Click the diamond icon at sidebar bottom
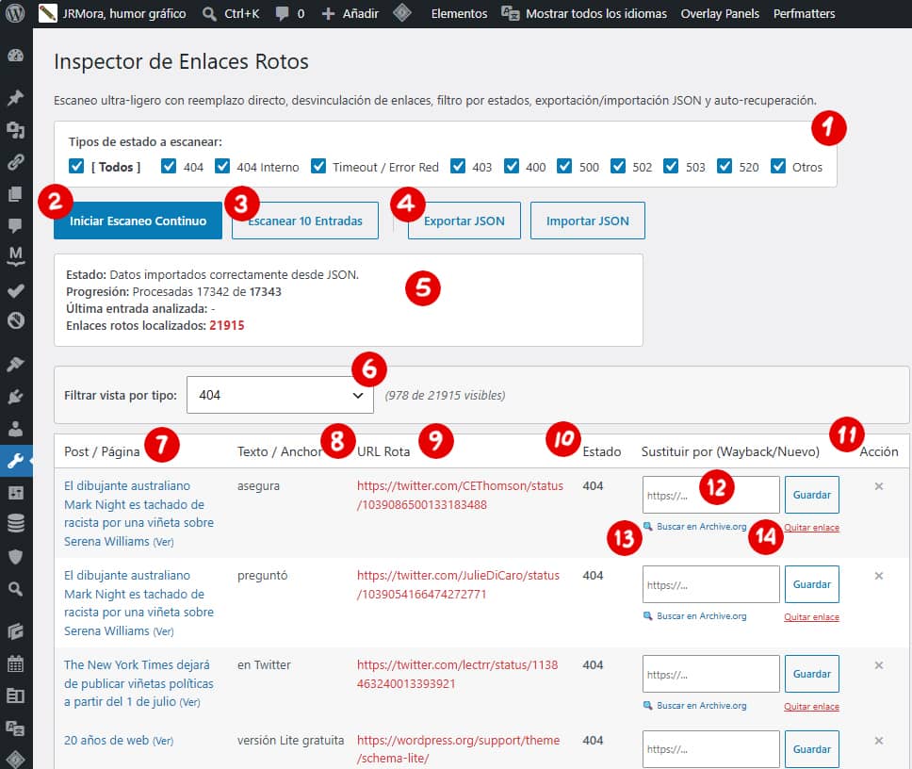The image size is (912, 769). pyautogui.click(x=16, y=759)
